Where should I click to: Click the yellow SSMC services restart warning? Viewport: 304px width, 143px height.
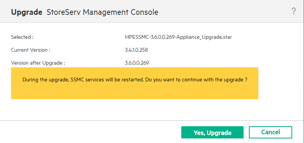pos(135,83)
